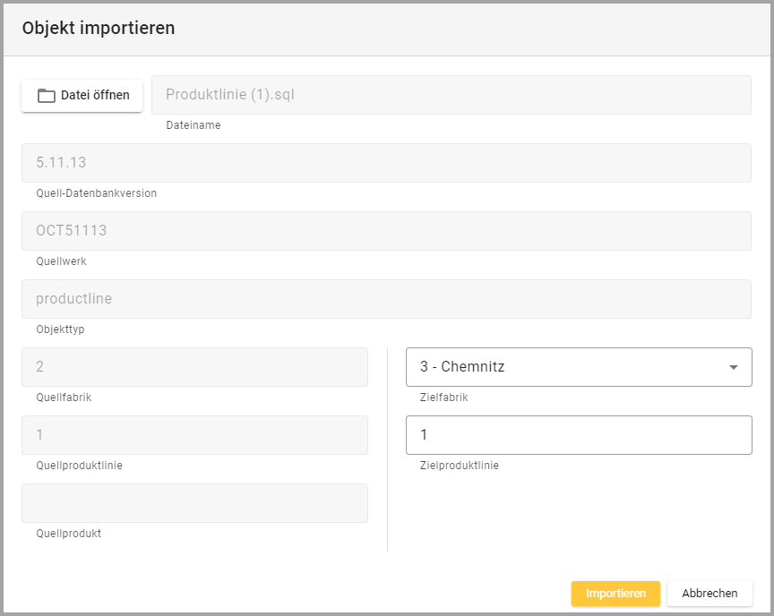The image size is (774, 616).
Task: Click the Quellwerk field containing OCT51113
Action: pos(386,231)
